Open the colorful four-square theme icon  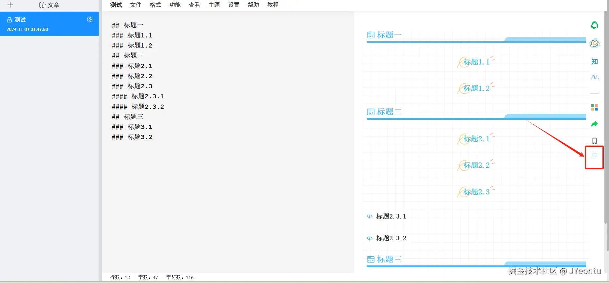pos(594,107)
